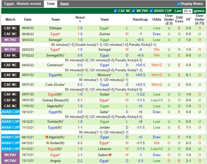Click the -1.5/2 handicap for Sudan match
The height and width of the screenshot is (164, 207).
coord(140,94)
